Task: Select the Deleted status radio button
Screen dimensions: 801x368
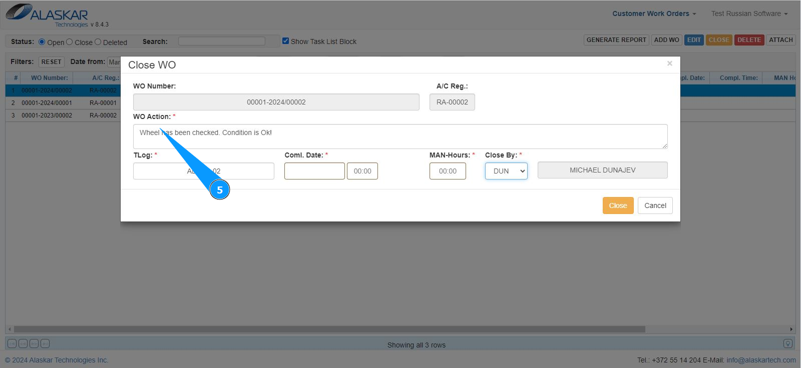Action: pos(98,42)
